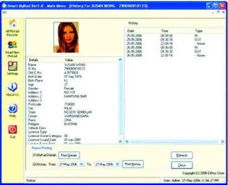228x185 pixels.
Task: Open the Help question mark icon
Action: tap(13, 108)
